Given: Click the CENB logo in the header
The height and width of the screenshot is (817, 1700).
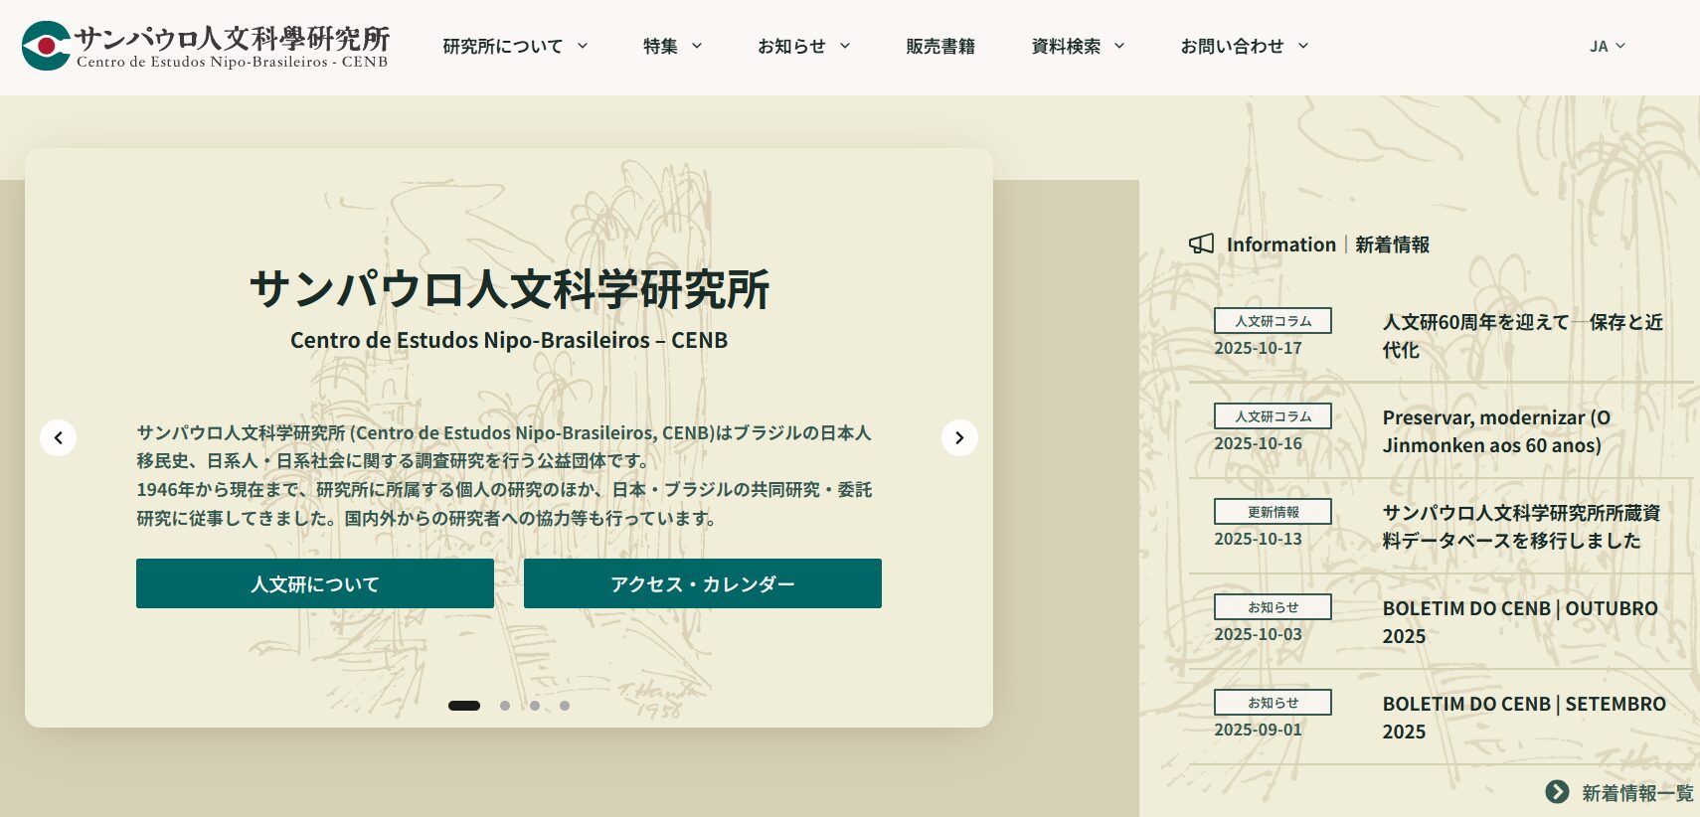Looking at the screenshot, I should pos(205,46).
